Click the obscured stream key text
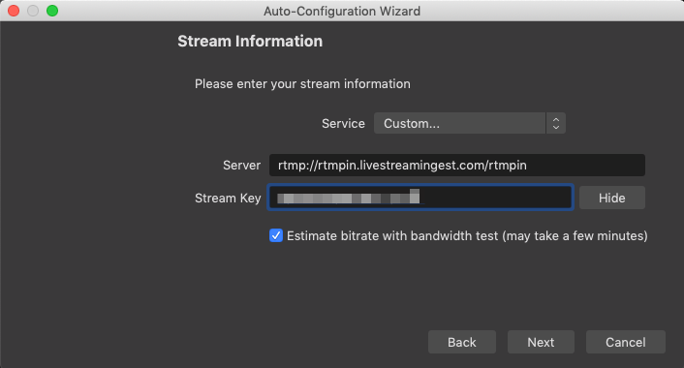The image size is (684, 368). pos(348,197)
